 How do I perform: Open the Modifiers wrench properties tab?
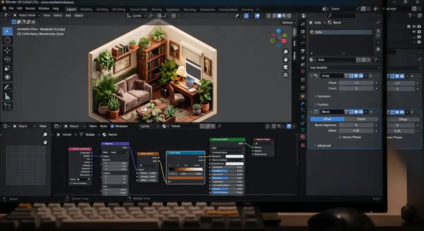(303, 103)
